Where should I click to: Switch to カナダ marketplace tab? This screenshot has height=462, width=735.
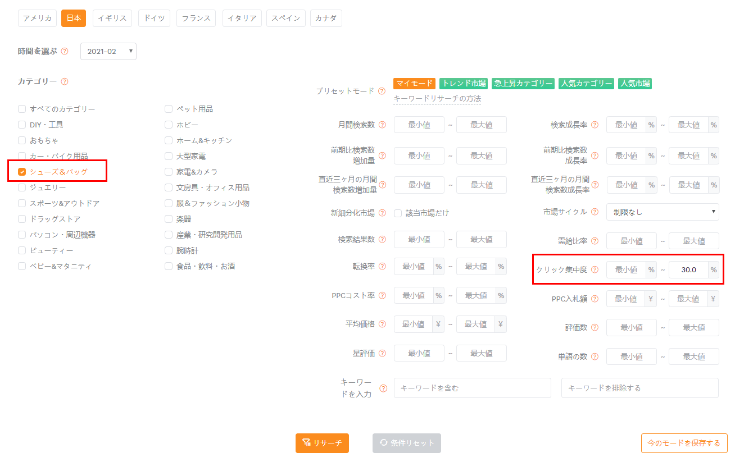(x=326, y=18)
